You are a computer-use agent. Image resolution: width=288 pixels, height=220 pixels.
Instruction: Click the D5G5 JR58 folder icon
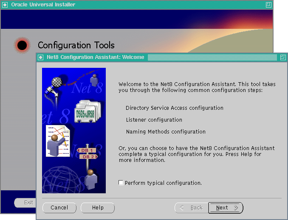point(87,112)
